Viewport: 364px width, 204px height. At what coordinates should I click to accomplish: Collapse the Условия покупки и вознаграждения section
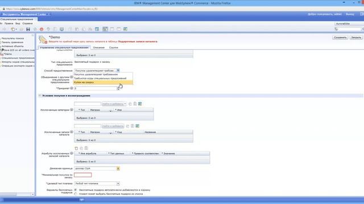tap(40, 96)
